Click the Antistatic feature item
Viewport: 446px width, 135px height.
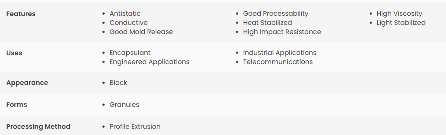tap(125, 14)
